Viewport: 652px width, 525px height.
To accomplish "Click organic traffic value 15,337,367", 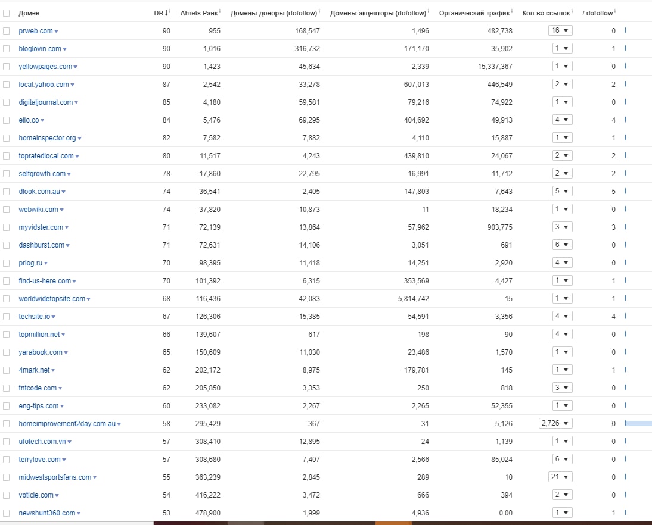I will pos(495,67).
